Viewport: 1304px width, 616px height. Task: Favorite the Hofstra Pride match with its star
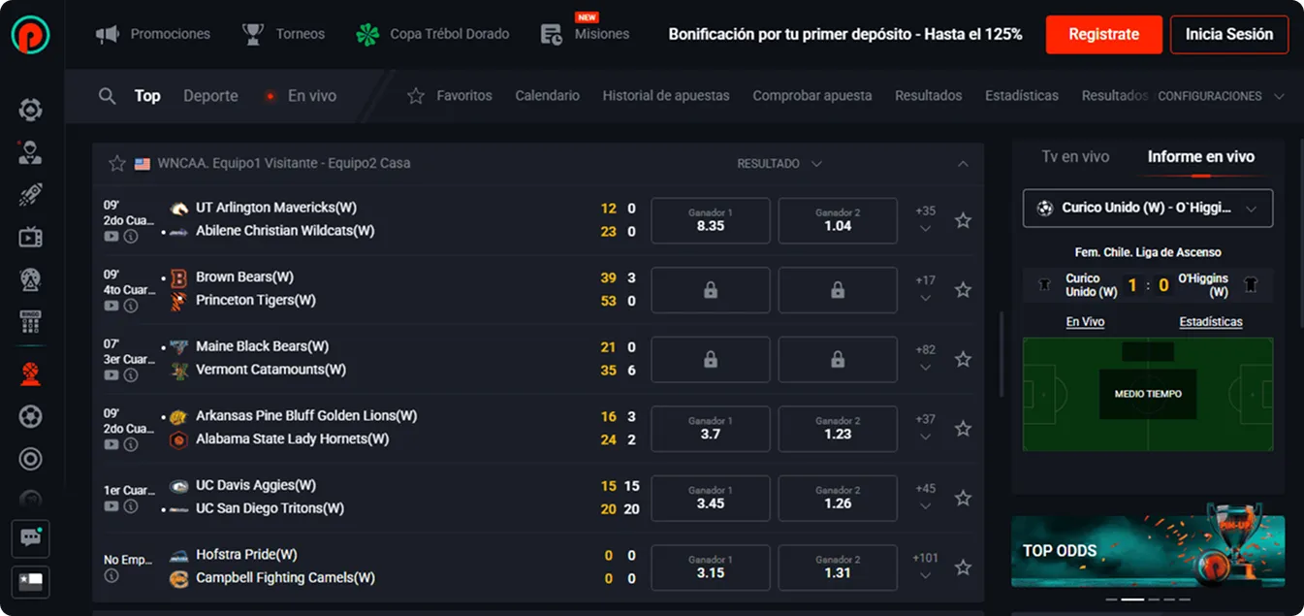963,567
